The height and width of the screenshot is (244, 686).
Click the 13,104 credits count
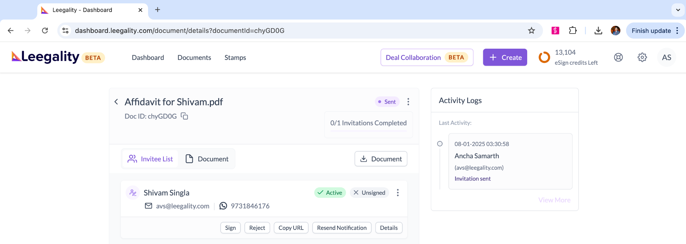click(x=565, y=52)
